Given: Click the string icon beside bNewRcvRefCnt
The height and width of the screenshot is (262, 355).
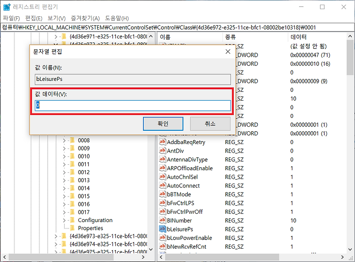Looking at the screenshot, I should click(162, 246).
